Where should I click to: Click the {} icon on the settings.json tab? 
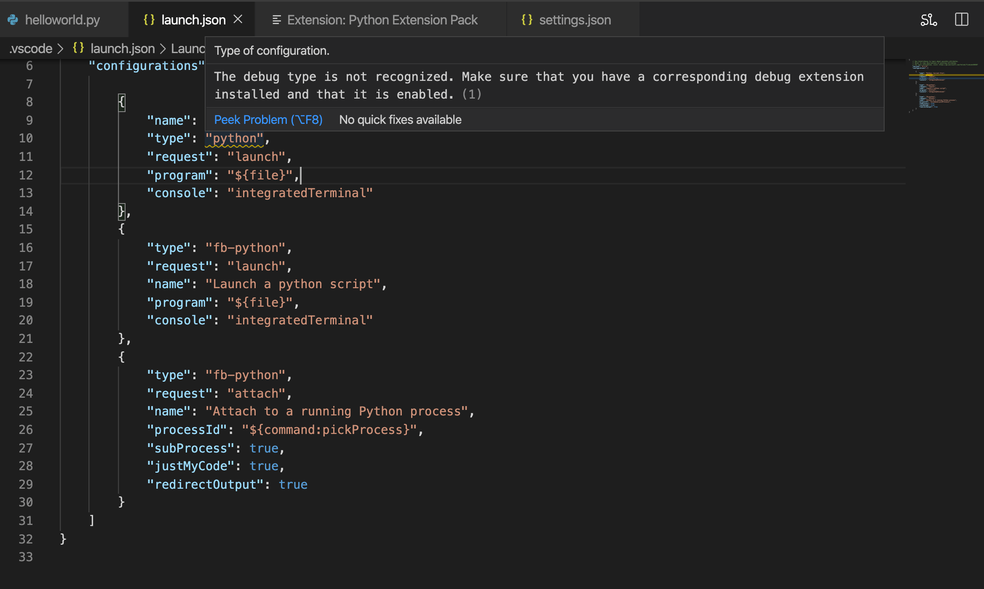click(527, 19)
